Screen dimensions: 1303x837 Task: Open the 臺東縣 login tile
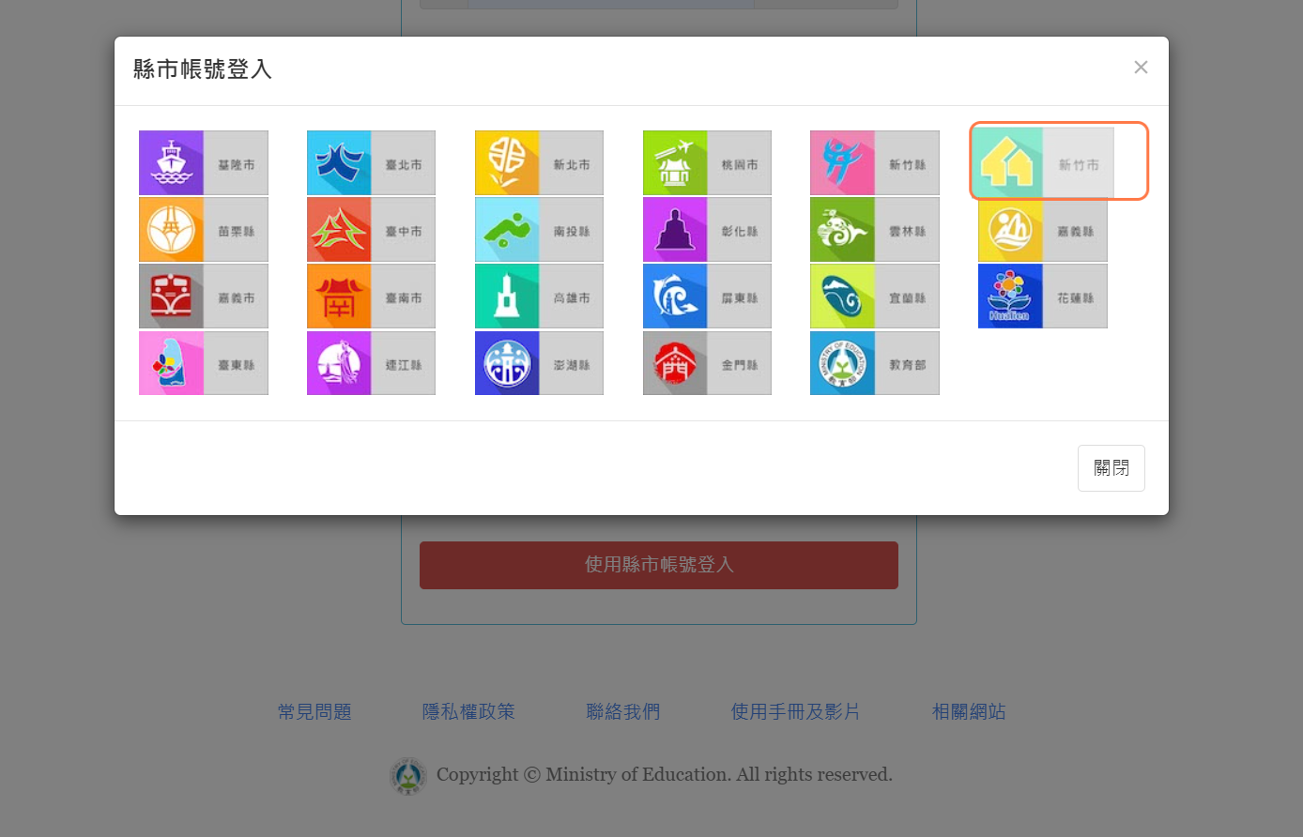204,363
